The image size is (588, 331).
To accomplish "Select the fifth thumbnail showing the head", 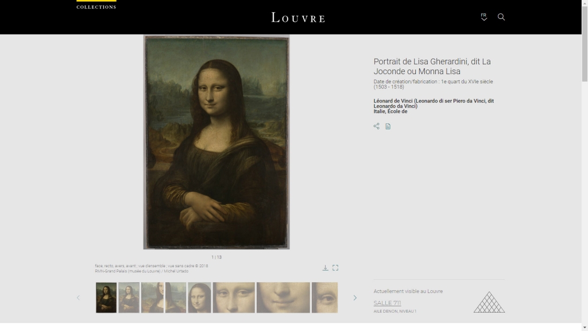I will tap(199, 298).
